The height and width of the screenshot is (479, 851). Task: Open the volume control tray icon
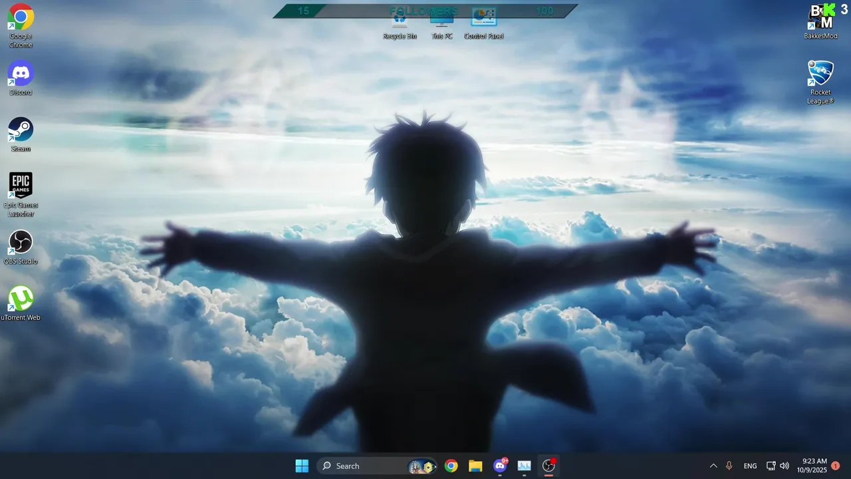tap(785, 466)
